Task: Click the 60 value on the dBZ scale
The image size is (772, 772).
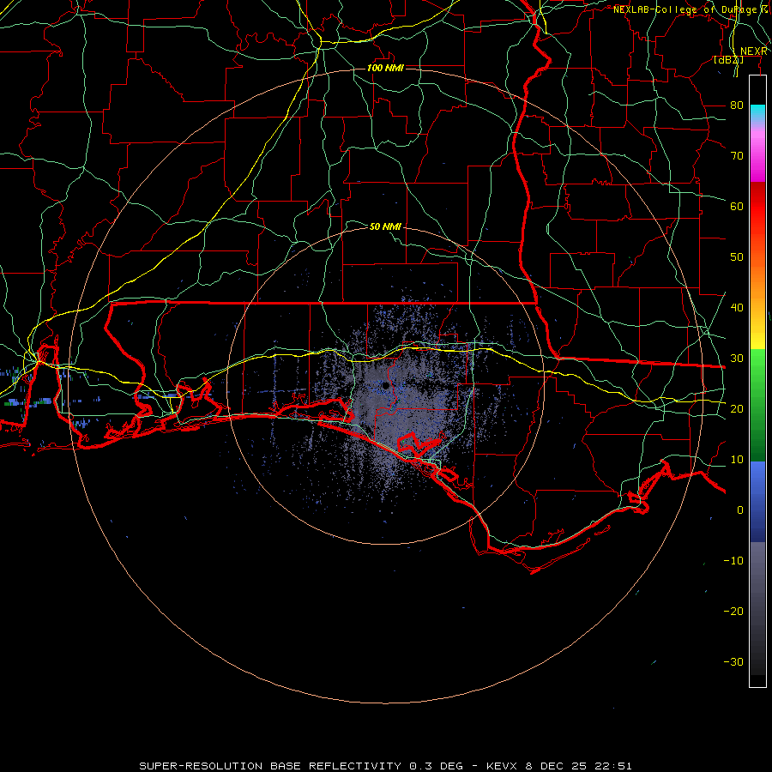Action: click(x=737, y=206)
